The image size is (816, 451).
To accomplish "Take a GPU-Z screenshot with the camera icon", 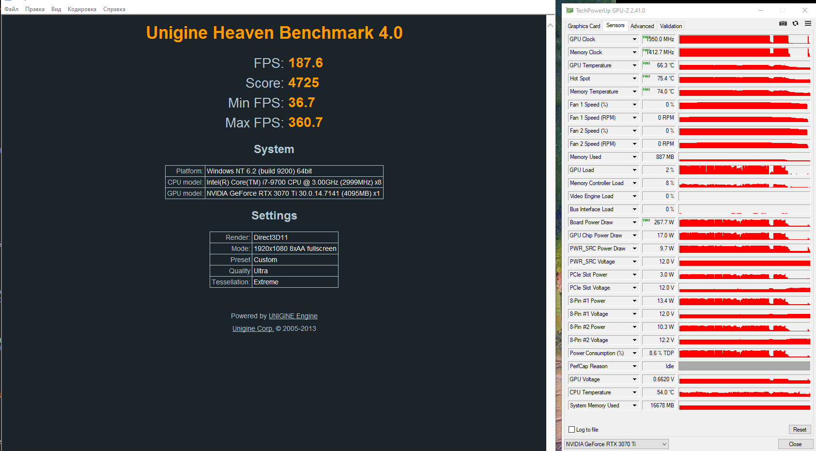I will pos(783,23).
